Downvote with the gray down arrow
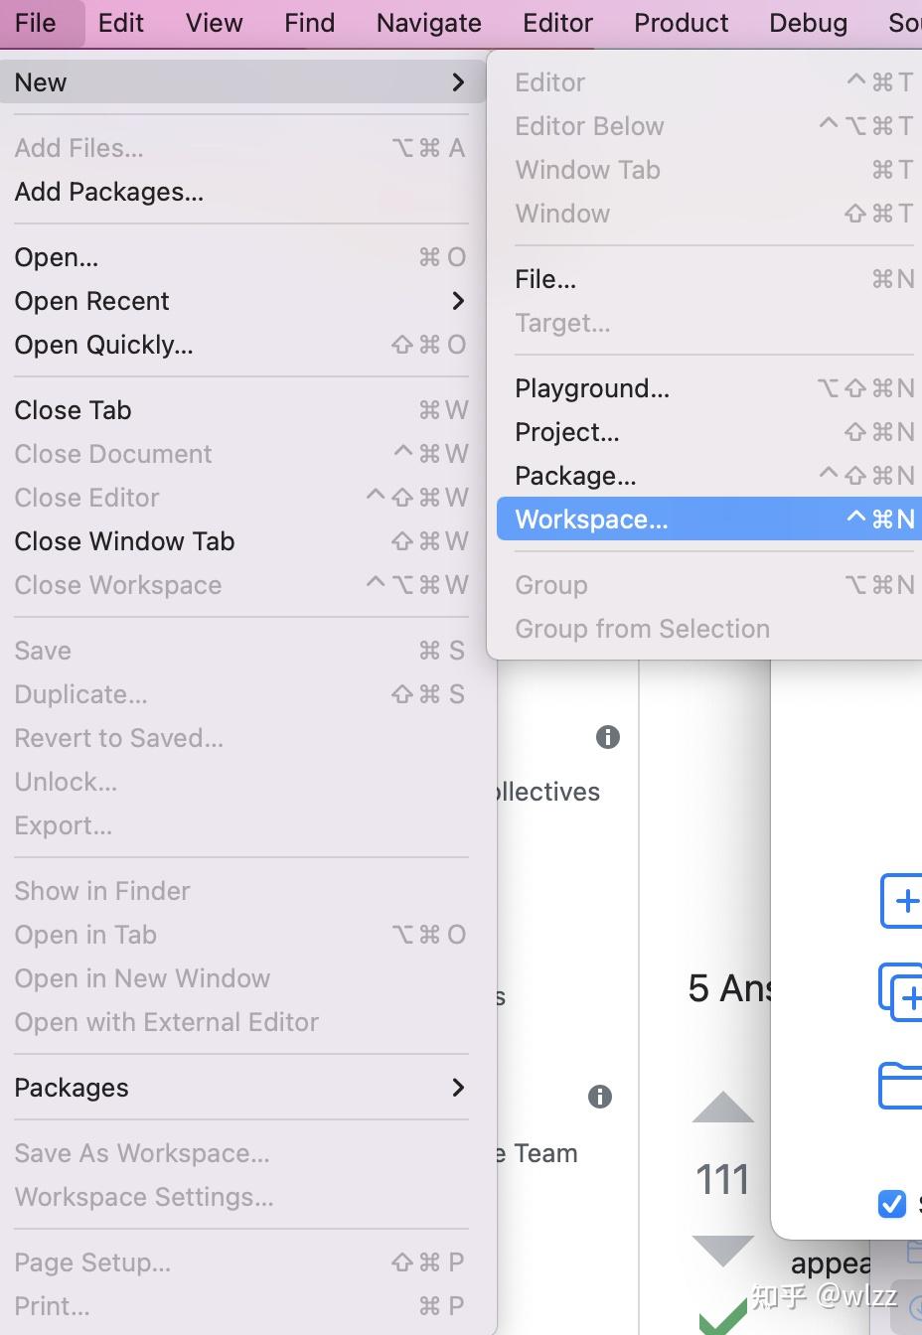This screenshot has height=1335, width=922. [722, 1250]
